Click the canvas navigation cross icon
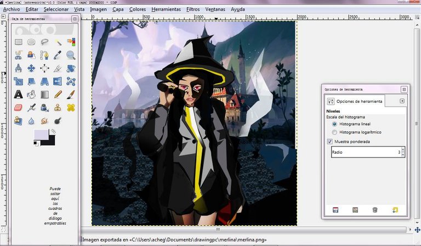The height and width of the screenshot is (246, 421). pyautogui.click(x=417, y=230)
